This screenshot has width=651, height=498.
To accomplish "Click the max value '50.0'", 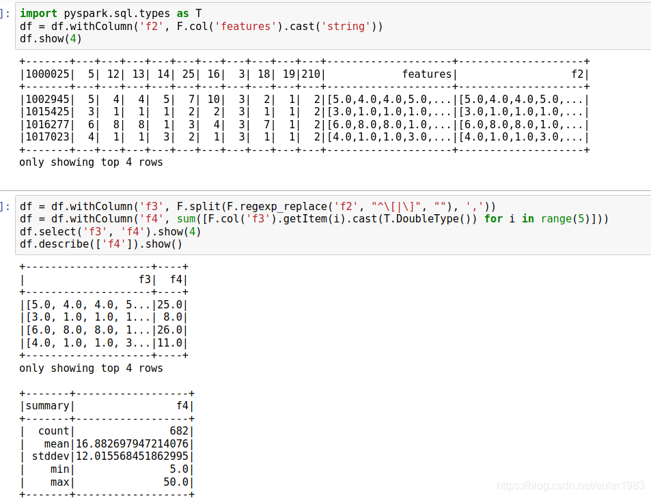I will point(176,482).
